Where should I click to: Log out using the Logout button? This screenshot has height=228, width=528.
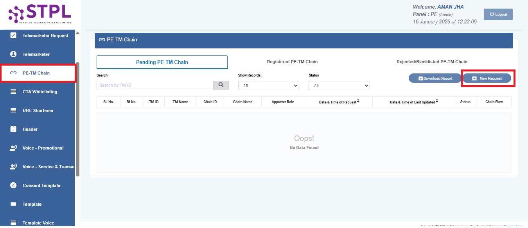pos(498,14)
